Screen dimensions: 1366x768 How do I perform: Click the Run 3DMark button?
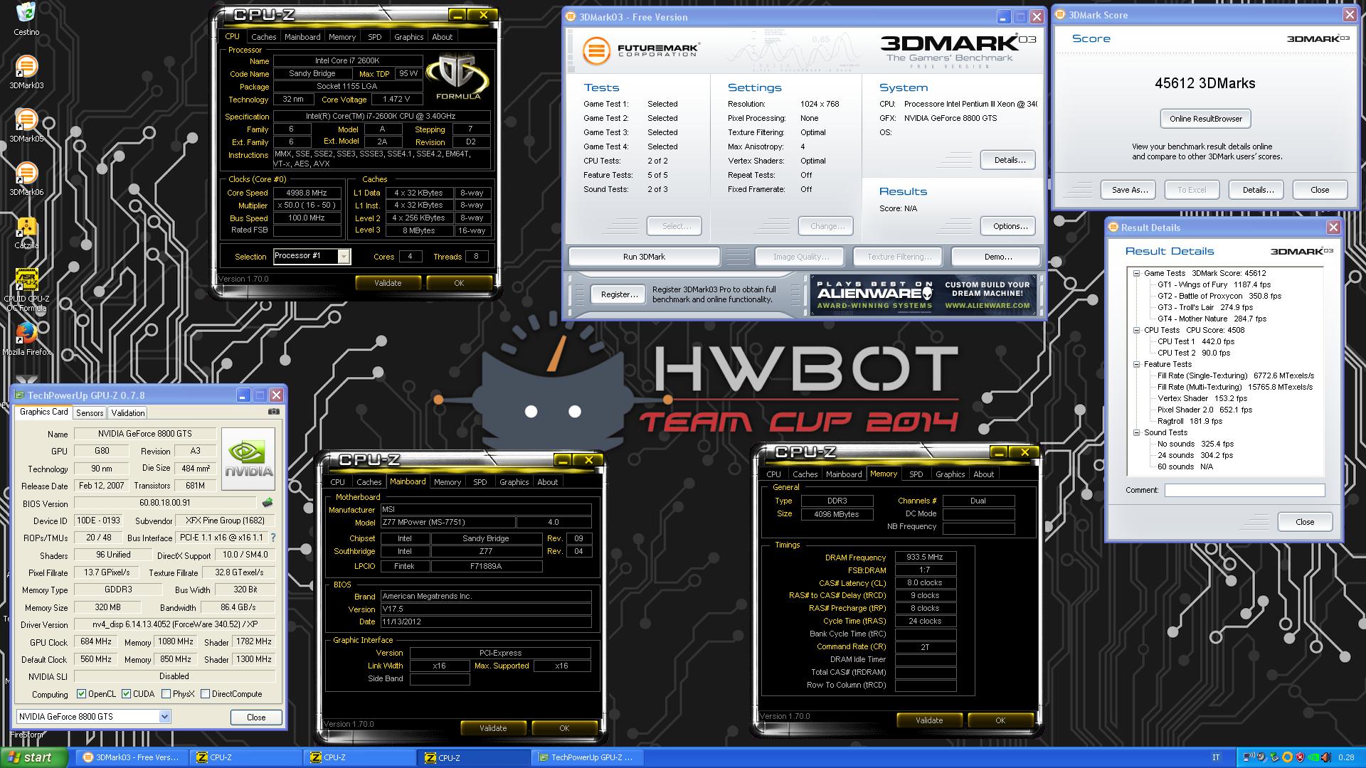(x=644, y=257)
